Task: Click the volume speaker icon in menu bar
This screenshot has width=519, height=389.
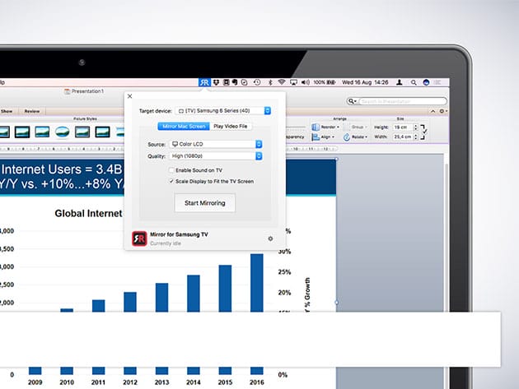Action: [x=305, y=82]
